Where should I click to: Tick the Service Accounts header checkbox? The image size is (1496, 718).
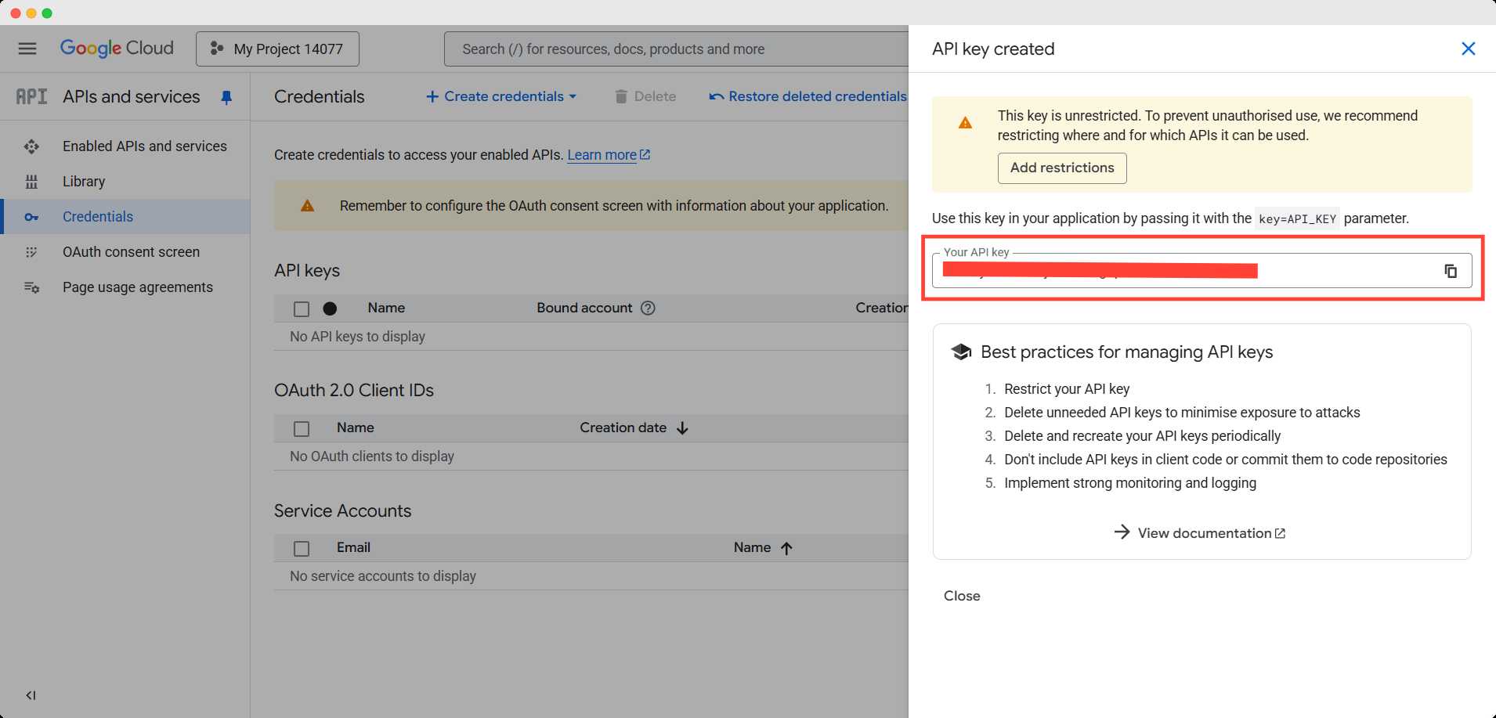(x=302, y=547)
